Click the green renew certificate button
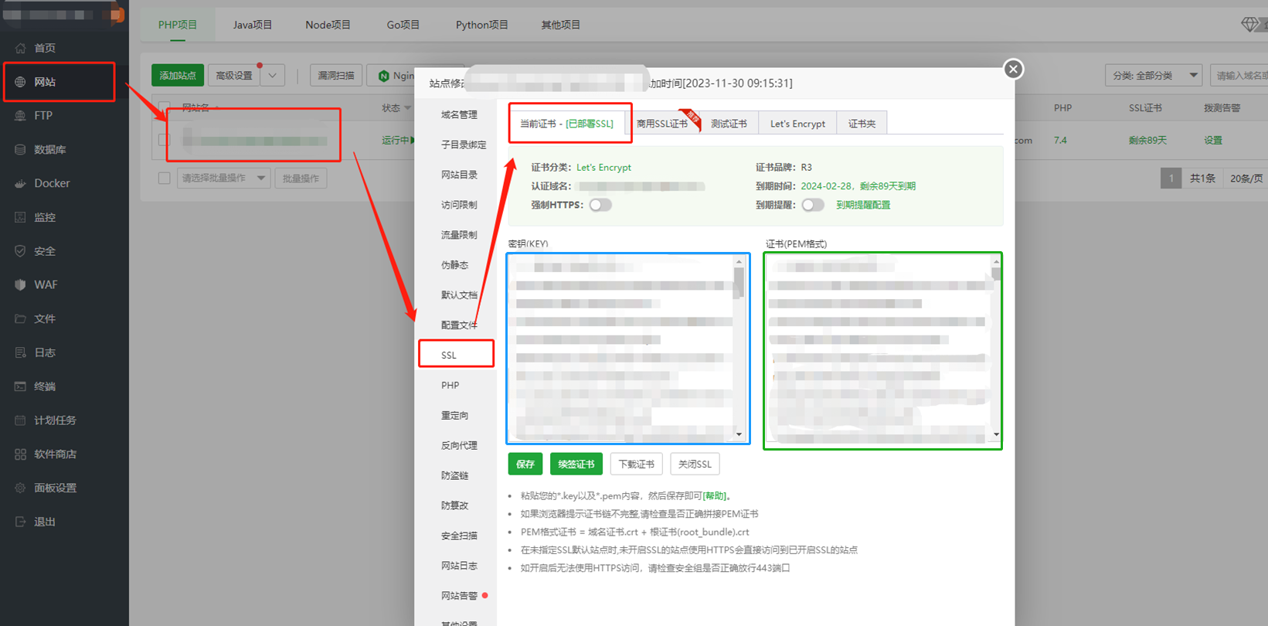Viewport: 1268px width, 626px height. point(576,464)
